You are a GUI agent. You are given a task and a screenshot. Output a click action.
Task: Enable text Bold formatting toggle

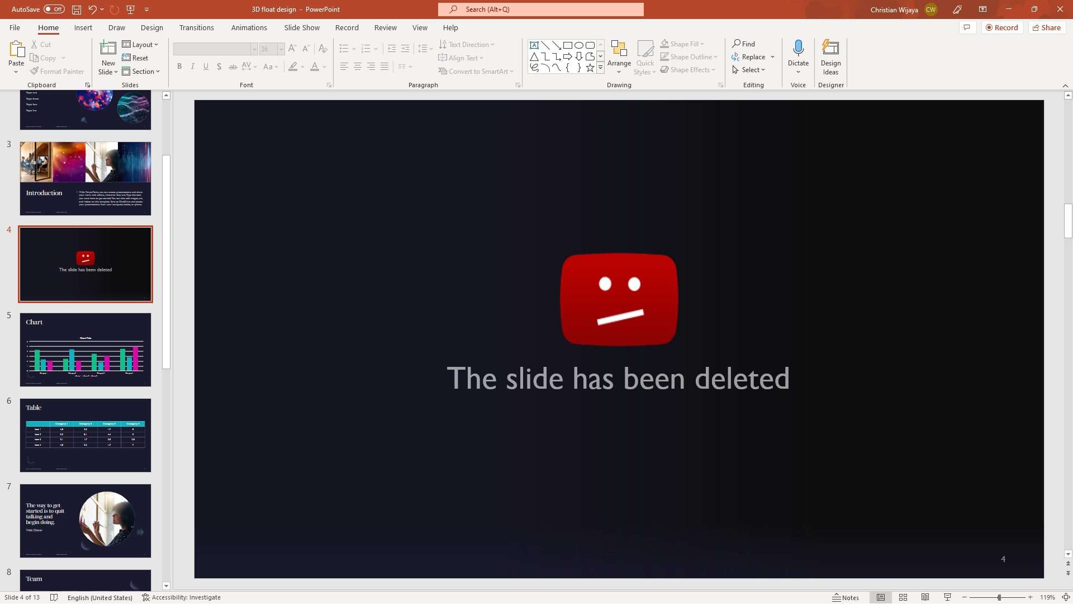(179, 67)
